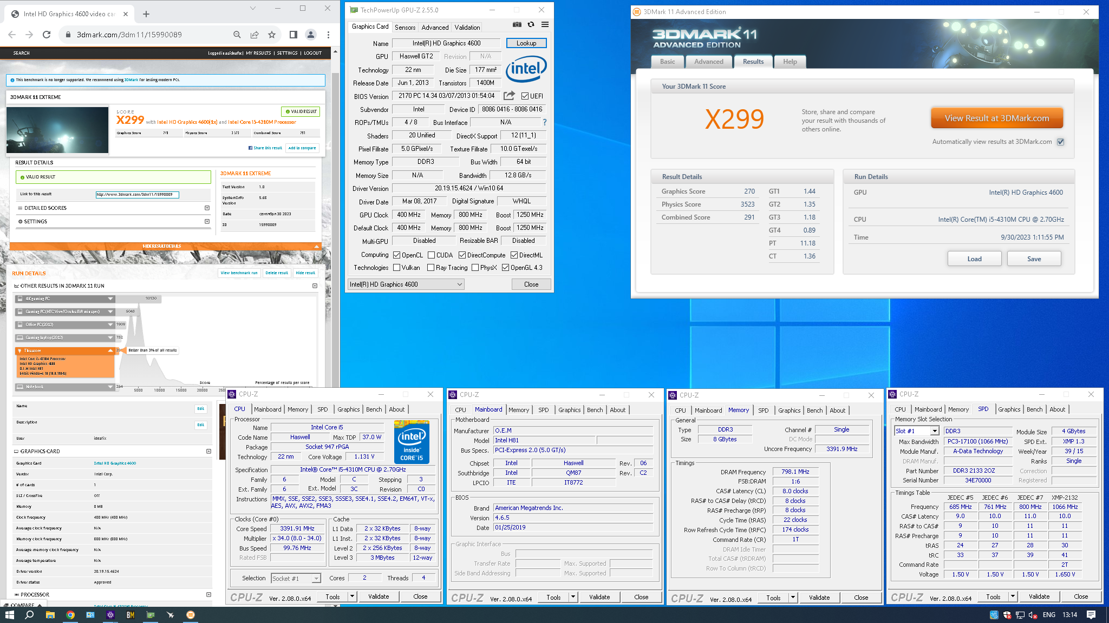
Task: Click the Lookup button in GPU-Z
Action: click(x=526, y=43)
